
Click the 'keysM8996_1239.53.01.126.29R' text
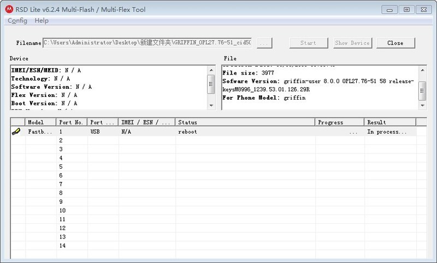266,89
